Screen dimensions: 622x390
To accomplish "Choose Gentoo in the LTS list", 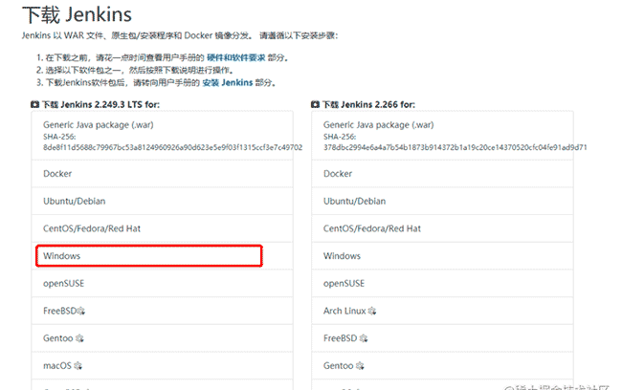I will [163, 338].
